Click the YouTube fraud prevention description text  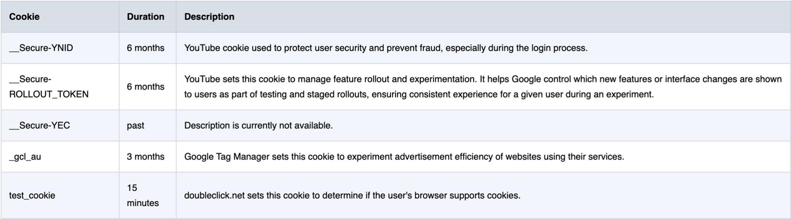[386, 48]
